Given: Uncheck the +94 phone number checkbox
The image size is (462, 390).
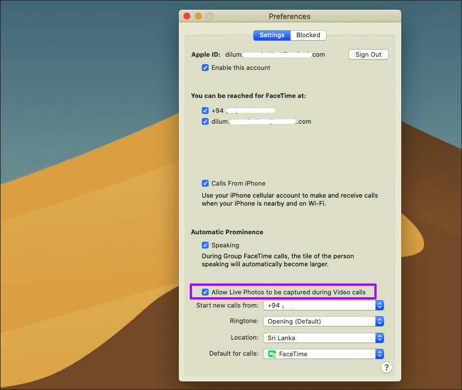Looking at the screenshot, I should click(205, 111).
